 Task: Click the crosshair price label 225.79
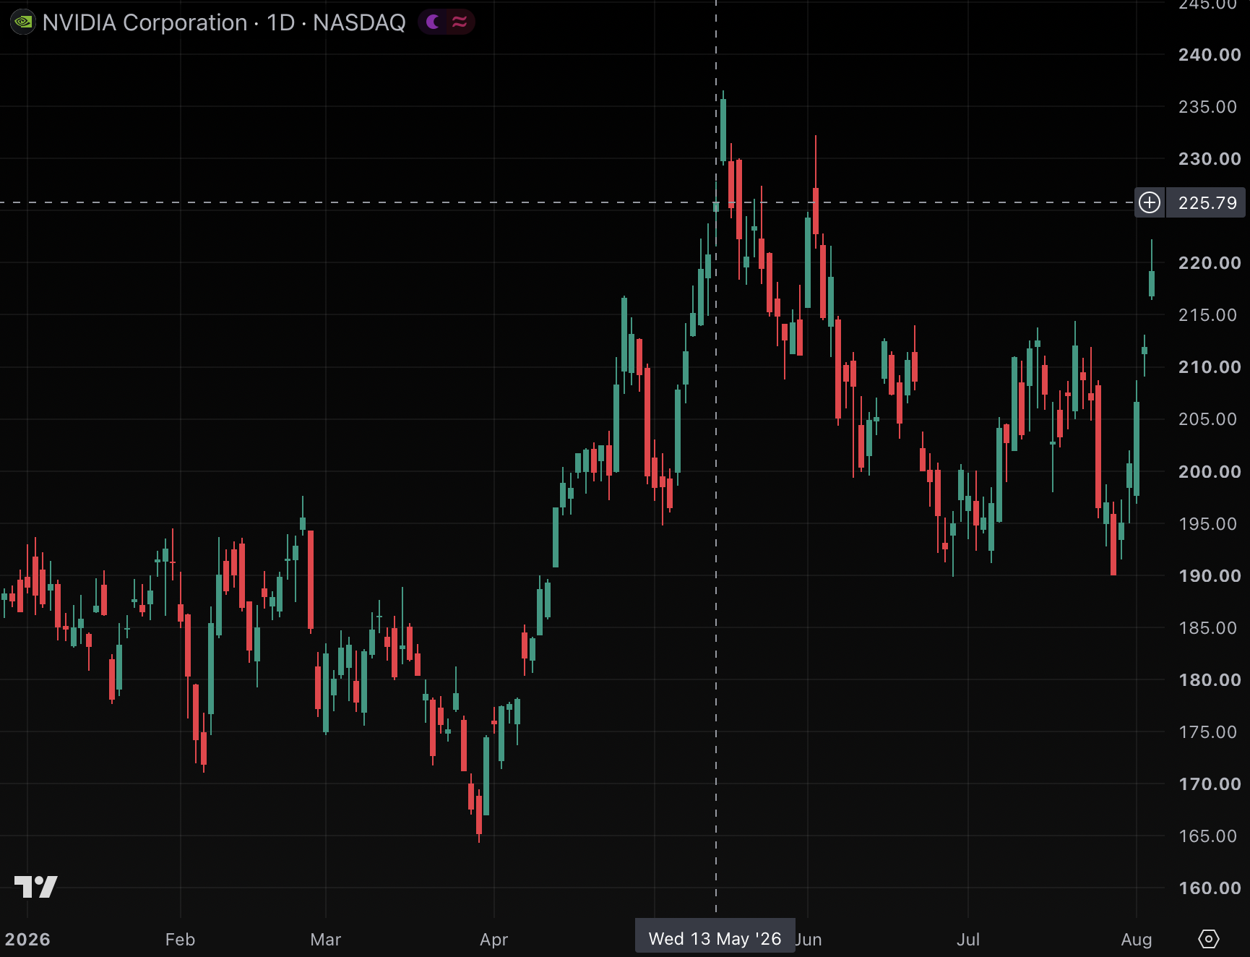click(1207, 202)
